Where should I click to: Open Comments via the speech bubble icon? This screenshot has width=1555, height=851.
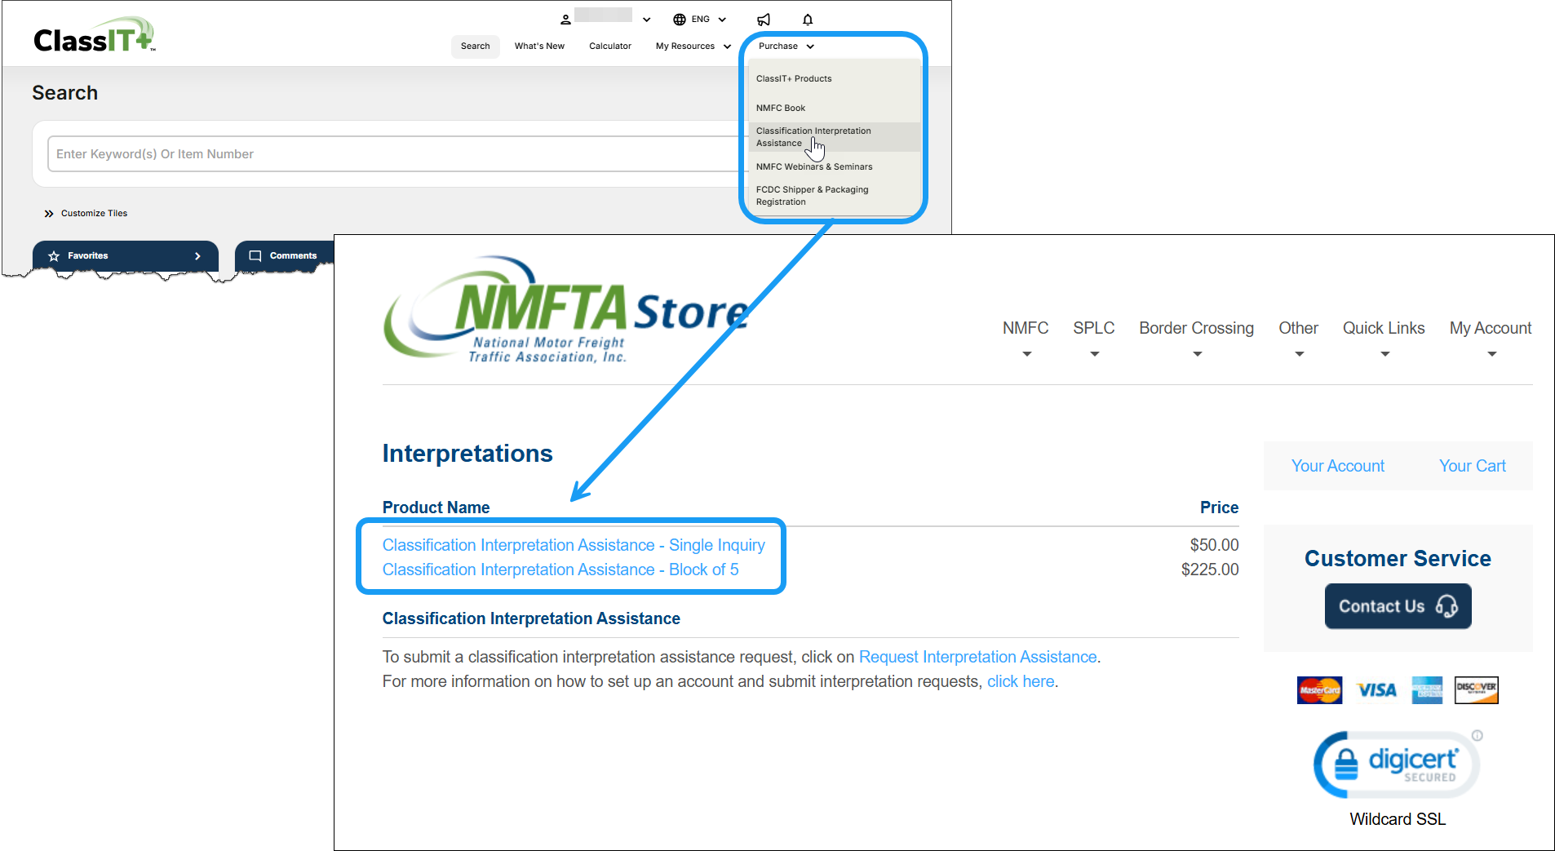(256, 255)
